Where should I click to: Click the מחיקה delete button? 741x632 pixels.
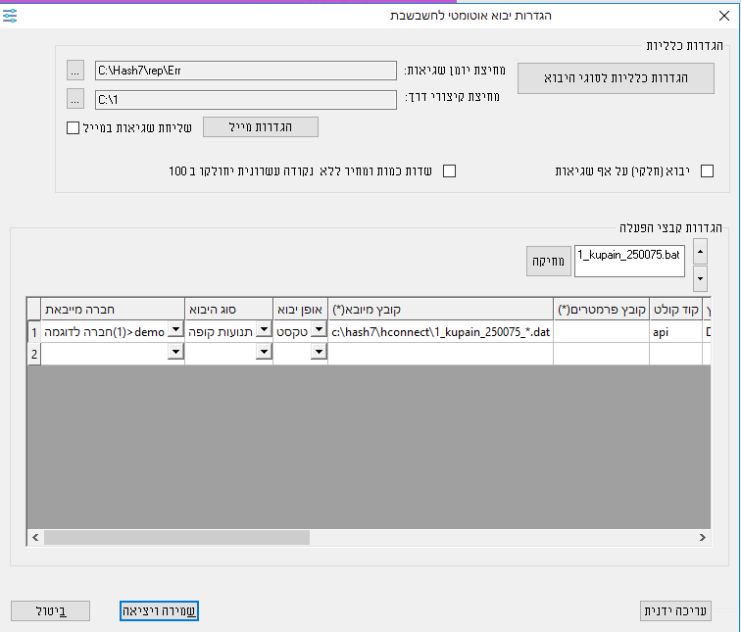click(x=549, y=261)
